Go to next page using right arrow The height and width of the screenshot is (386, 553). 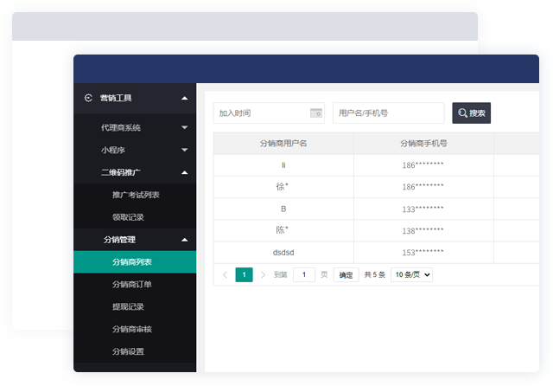pos(263,274)
